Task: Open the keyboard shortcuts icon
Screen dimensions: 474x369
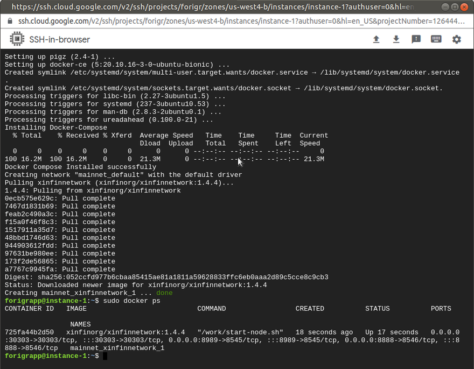Action: pos(436,39)
